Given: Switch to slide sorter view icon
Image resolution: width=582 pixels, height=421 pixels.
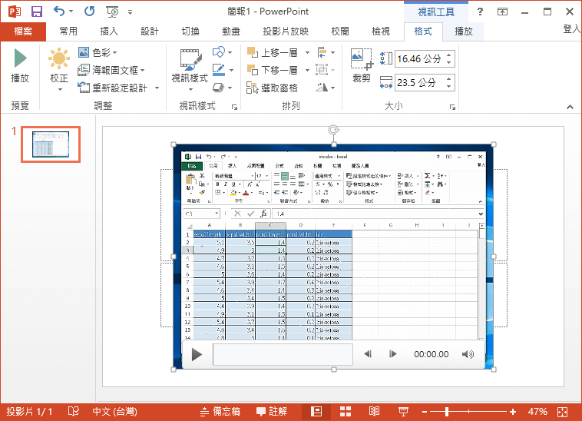Looking at the screenshot, I should (x=346, y=412).
